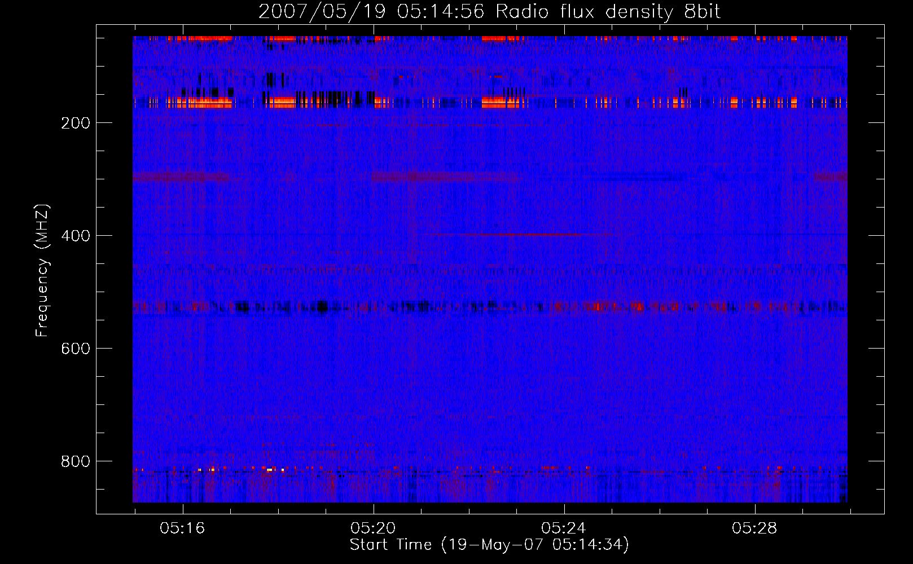913x564 pixels.
Task: Click the "Start Time (19-May-07 05:14:34)" label
Action: click(489, 545)
